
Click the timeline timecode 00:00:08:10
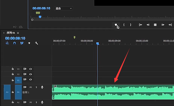pyautogui.click(x=15, y=38)
